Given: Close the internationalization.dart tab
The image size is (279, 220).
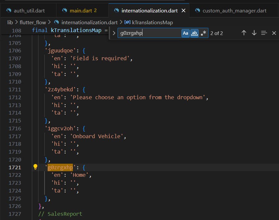Looking at the screenshot, I should pos(183,10).
